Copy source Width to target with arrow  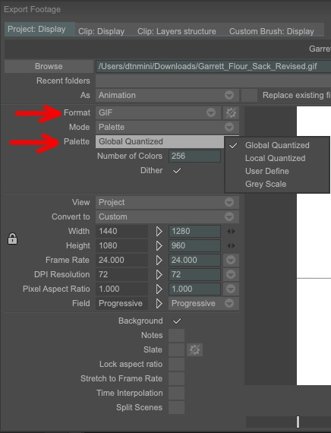click(159, 232)
